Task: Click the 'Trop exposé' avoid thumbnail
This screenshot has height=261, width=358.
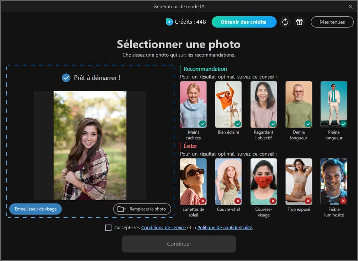Action: [x=299, y=181]
